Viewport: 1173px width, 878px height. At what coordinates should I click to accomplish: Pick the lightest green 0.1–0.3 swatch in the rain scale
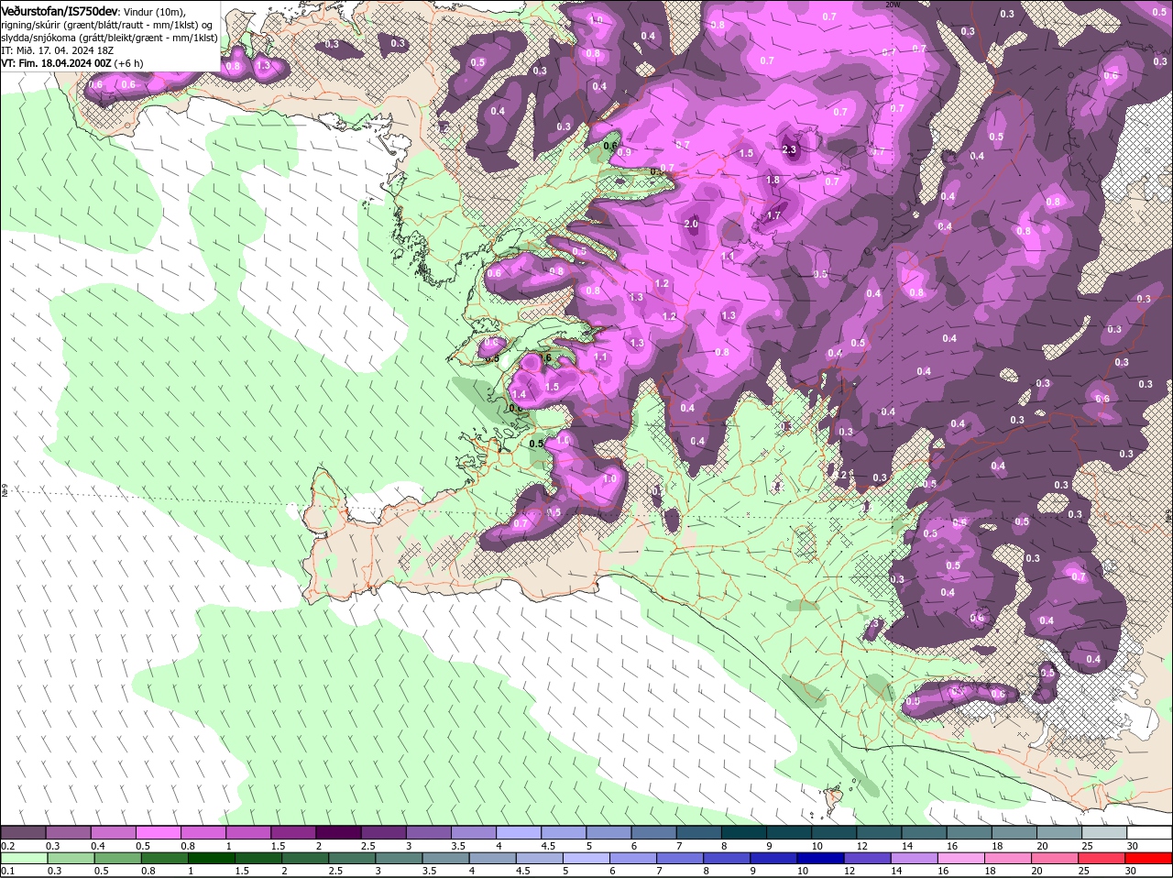[x=24, y=858]
